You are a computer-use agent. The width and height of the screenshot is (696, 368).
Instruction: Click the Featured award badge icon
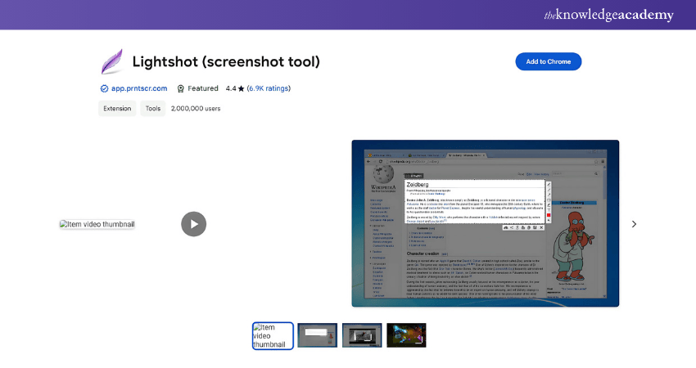(181, 88)
